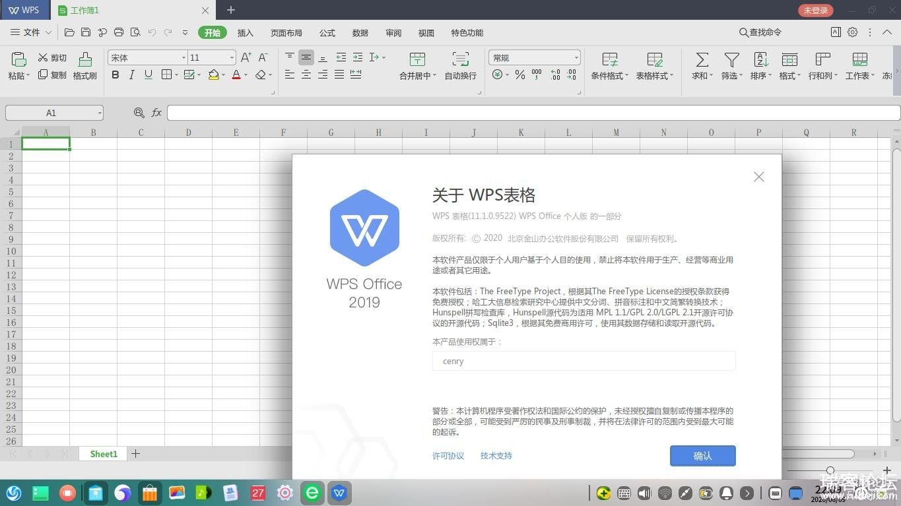Toggle align text left
Viewport: 901px width, 506px height.
(290, 75)
